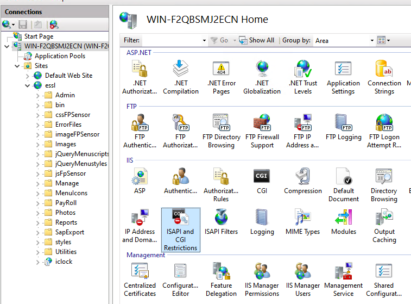Open IIS Directory Browsing feature

tap(384, 185)
